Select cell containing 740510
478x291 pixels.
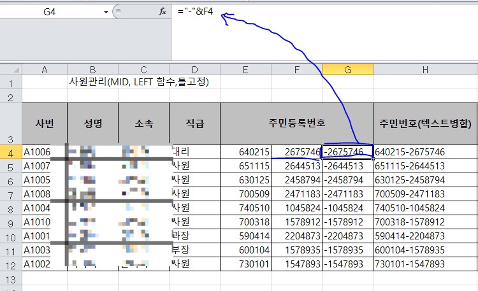(245, 208)
